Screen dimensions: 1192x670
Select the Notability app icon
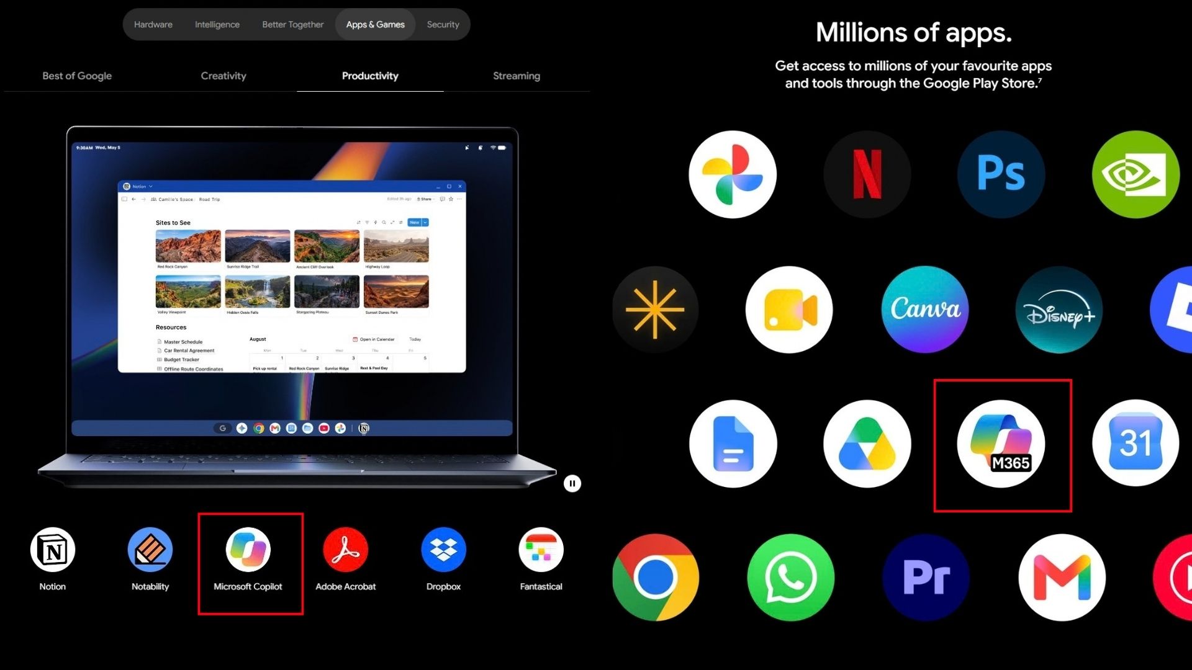click(x=150, y=550)
